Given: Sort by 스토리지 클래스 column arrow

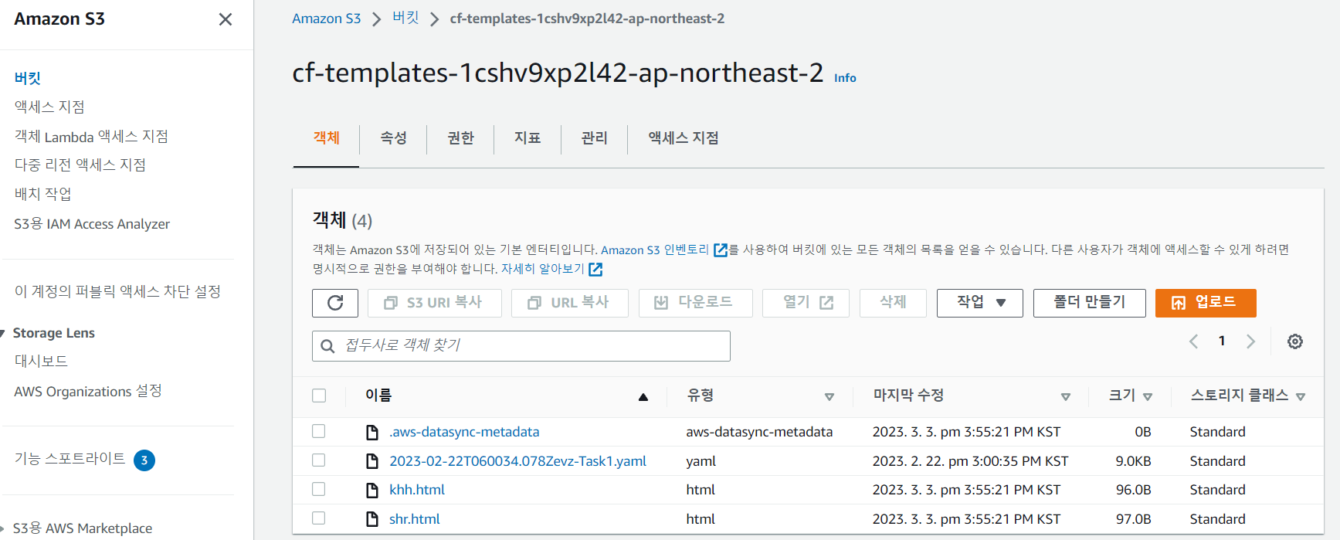Looking at the screenshot, I should pyautogui.click(x=1301, y=397).
